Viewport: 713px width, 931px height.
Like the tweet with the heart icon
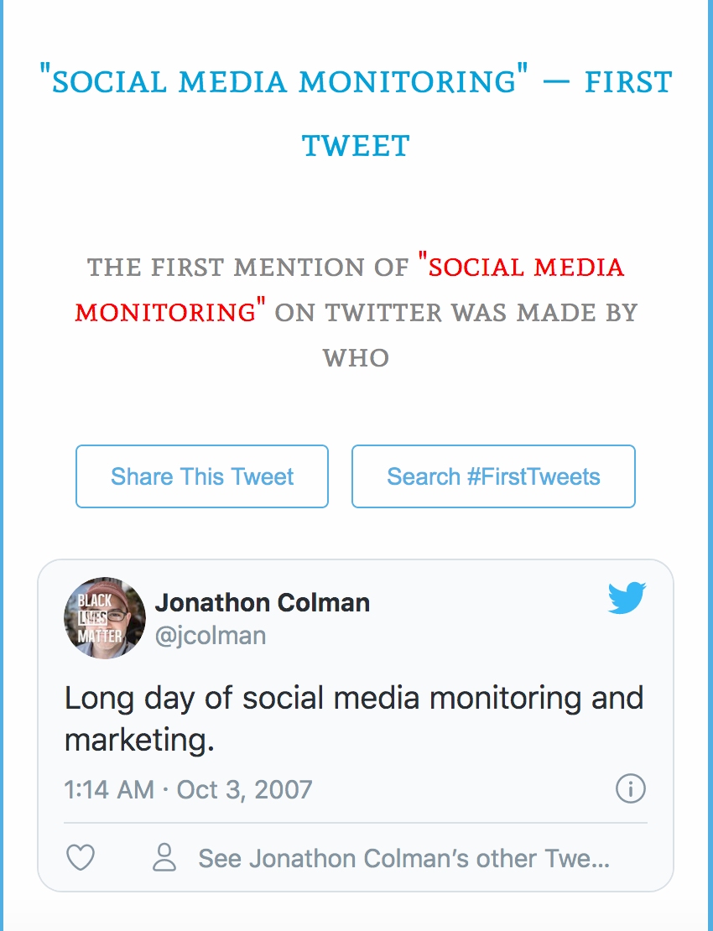pyautogui.click(x=81, y=858)
